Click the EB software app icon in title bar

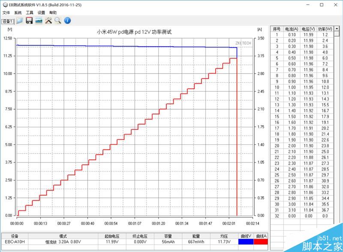[5, 5]
